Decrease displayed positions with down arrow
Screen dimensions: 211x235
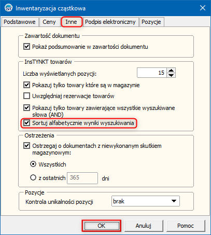[171, 75]
